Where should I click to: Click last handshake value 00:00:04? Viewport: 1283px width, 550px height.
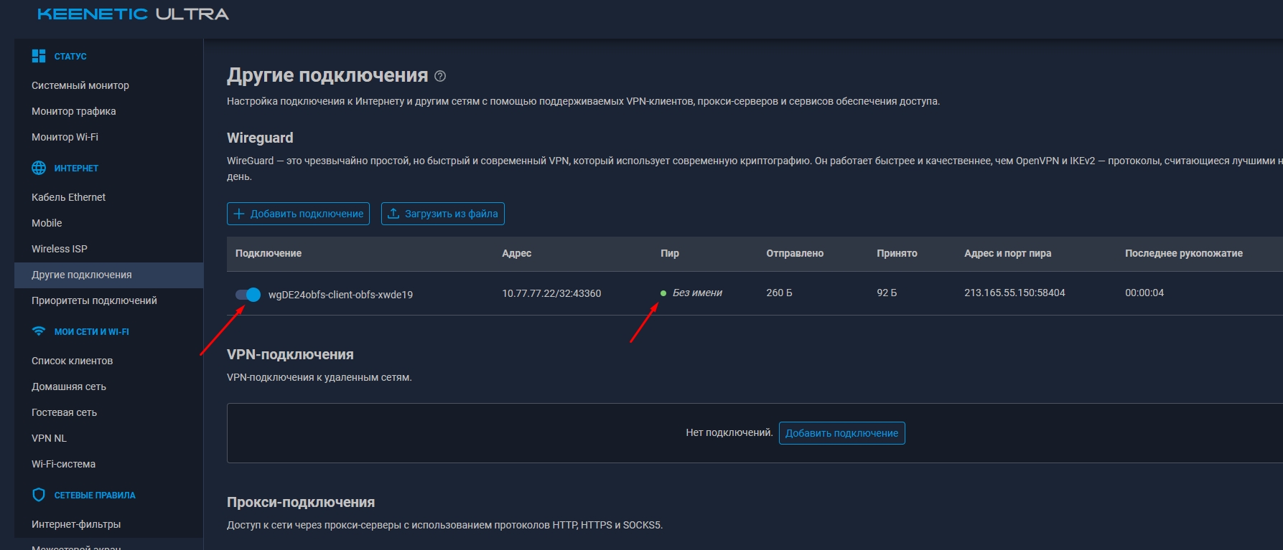1144,293
